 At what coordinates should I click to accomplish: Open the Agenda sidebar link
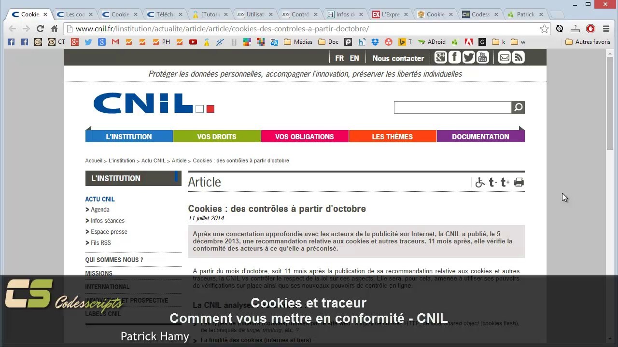pyautogui.click(x=100, y=210)
